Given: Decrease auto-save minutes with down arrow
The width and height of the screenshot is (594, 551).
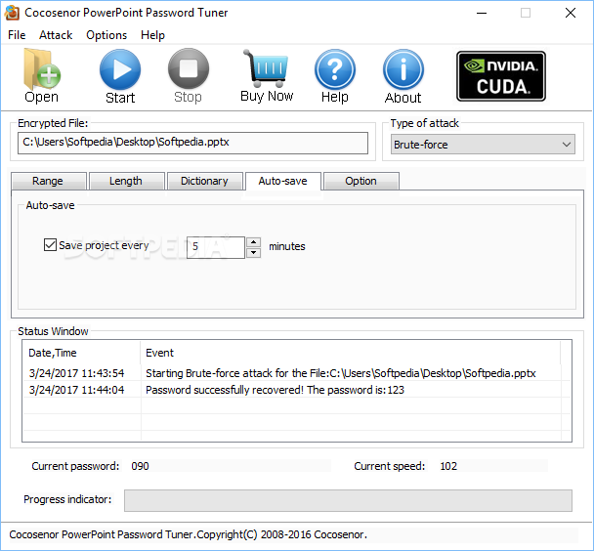Looking at the screenshot, I should pos(253,253).
